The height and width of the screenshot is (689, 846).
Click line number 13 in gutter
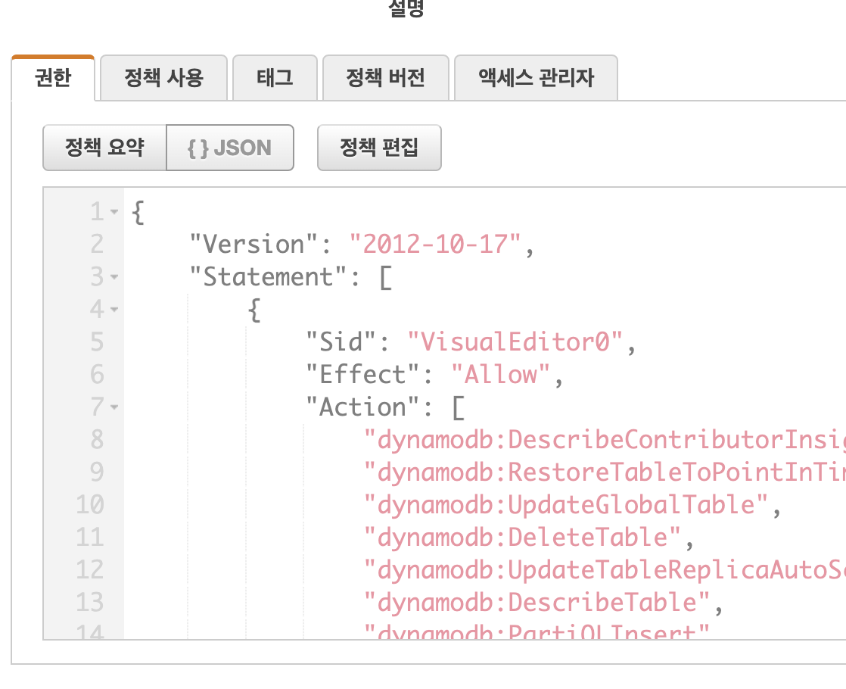[89, 603]
